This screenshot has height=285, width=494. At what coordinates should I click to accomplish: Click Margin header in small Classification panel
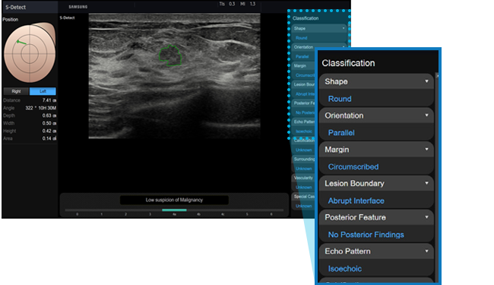302,66
